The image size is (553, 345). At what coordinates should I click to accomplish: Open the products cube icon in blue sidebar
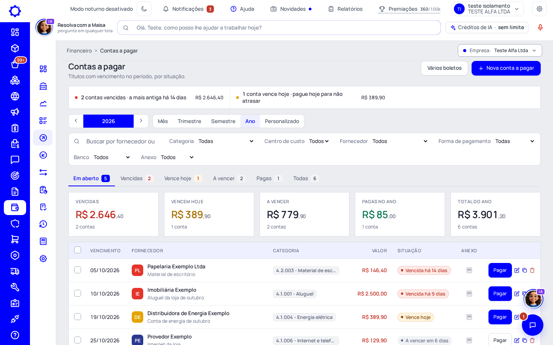[15, 48]
